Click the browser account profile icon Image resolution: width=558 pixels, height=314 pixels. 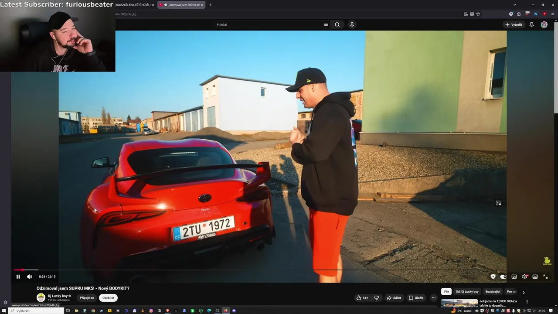click(x=511, y=14)
